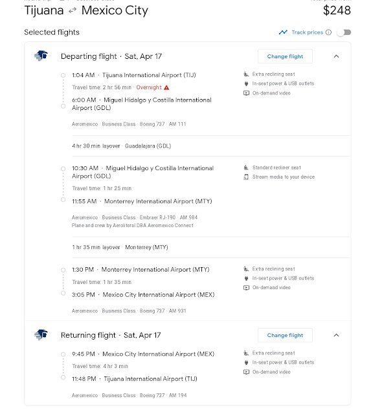Click the Overnight warning triangle icon
This screenshot has width=373, height=414.
(166, 87)
